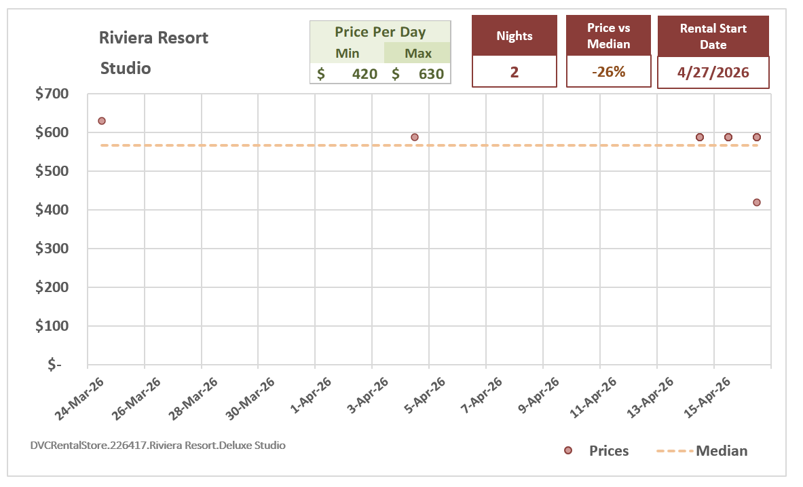Select the $700 y-axis label
Image resolution: width=803 pixels, height=487 pixels.
[x=52, y=94]
